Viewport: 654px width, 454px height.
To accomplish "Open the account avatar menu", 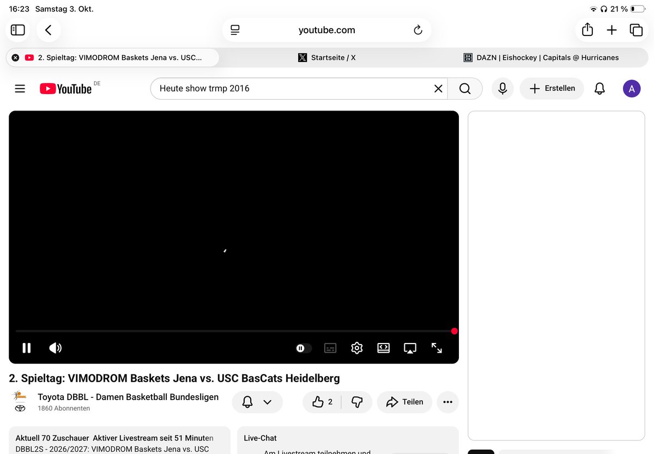I will click(632, 89).
